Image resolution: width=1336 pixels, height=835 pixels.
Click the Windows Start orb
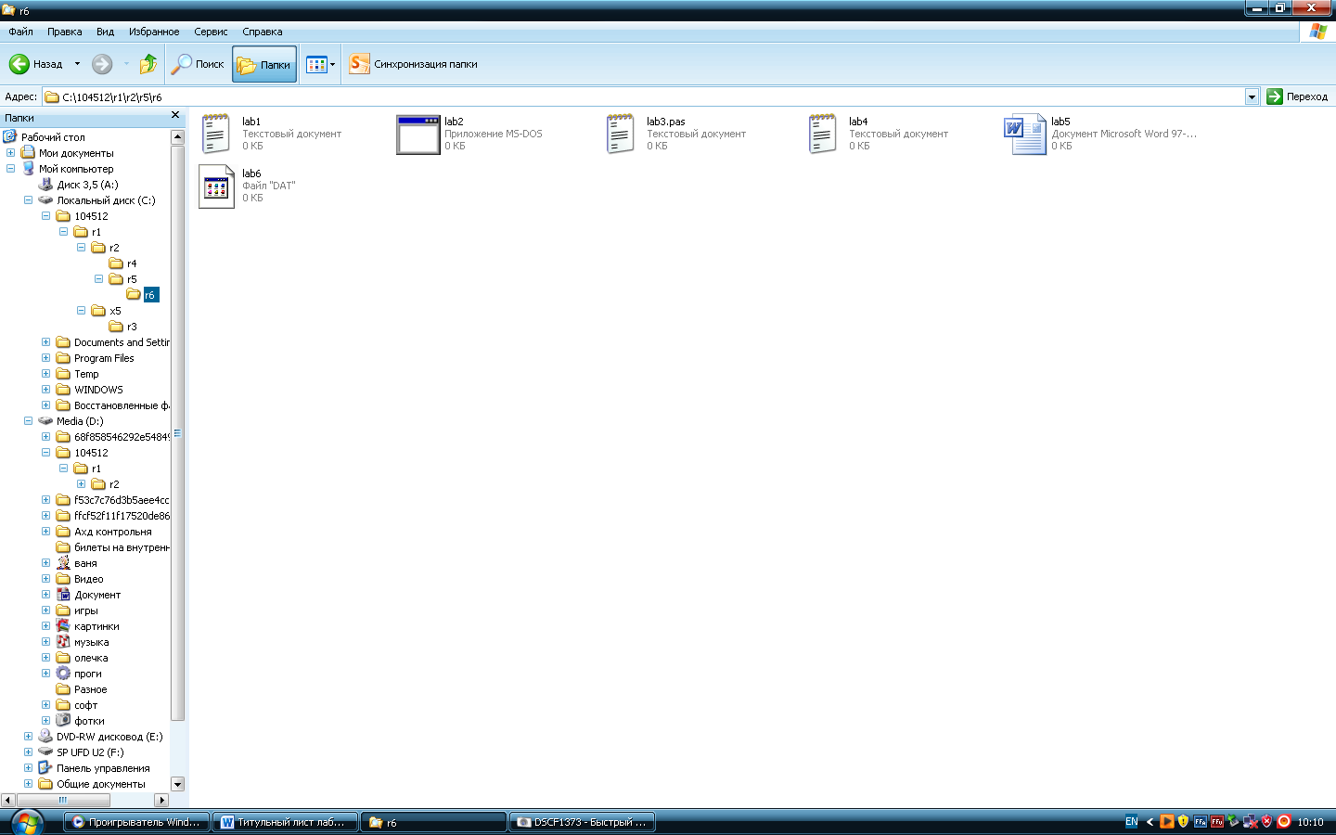[27, 822]
